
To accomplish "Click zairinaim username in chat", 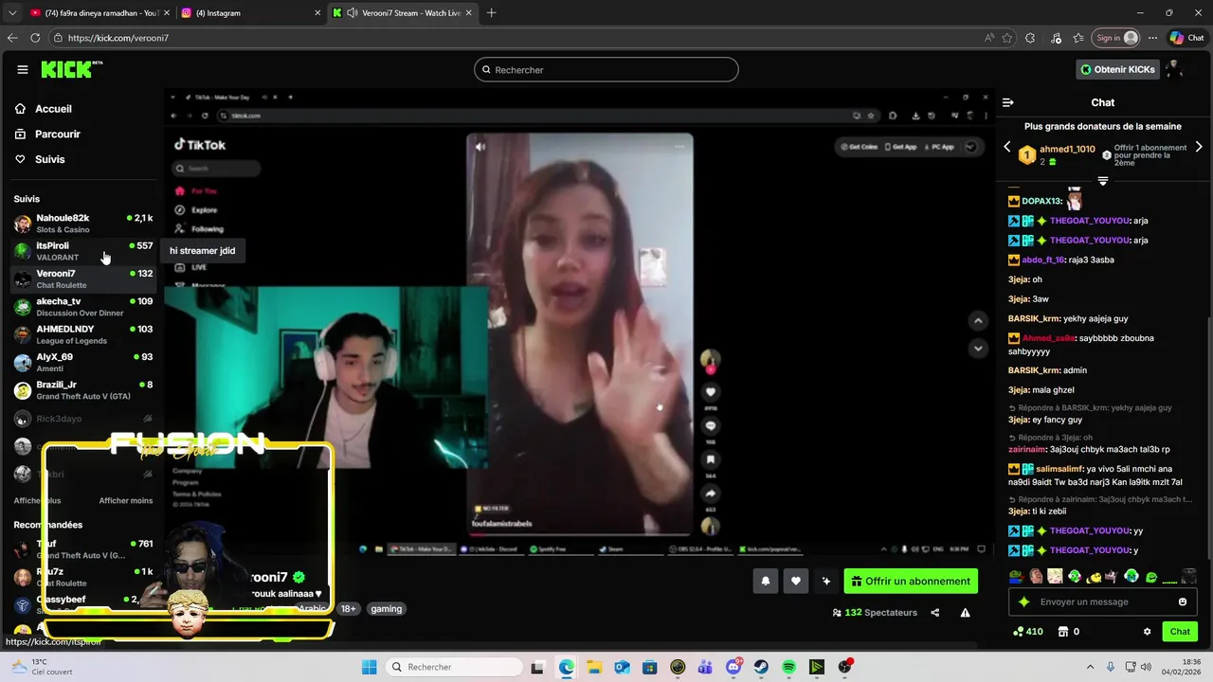I will [1028, 449].
